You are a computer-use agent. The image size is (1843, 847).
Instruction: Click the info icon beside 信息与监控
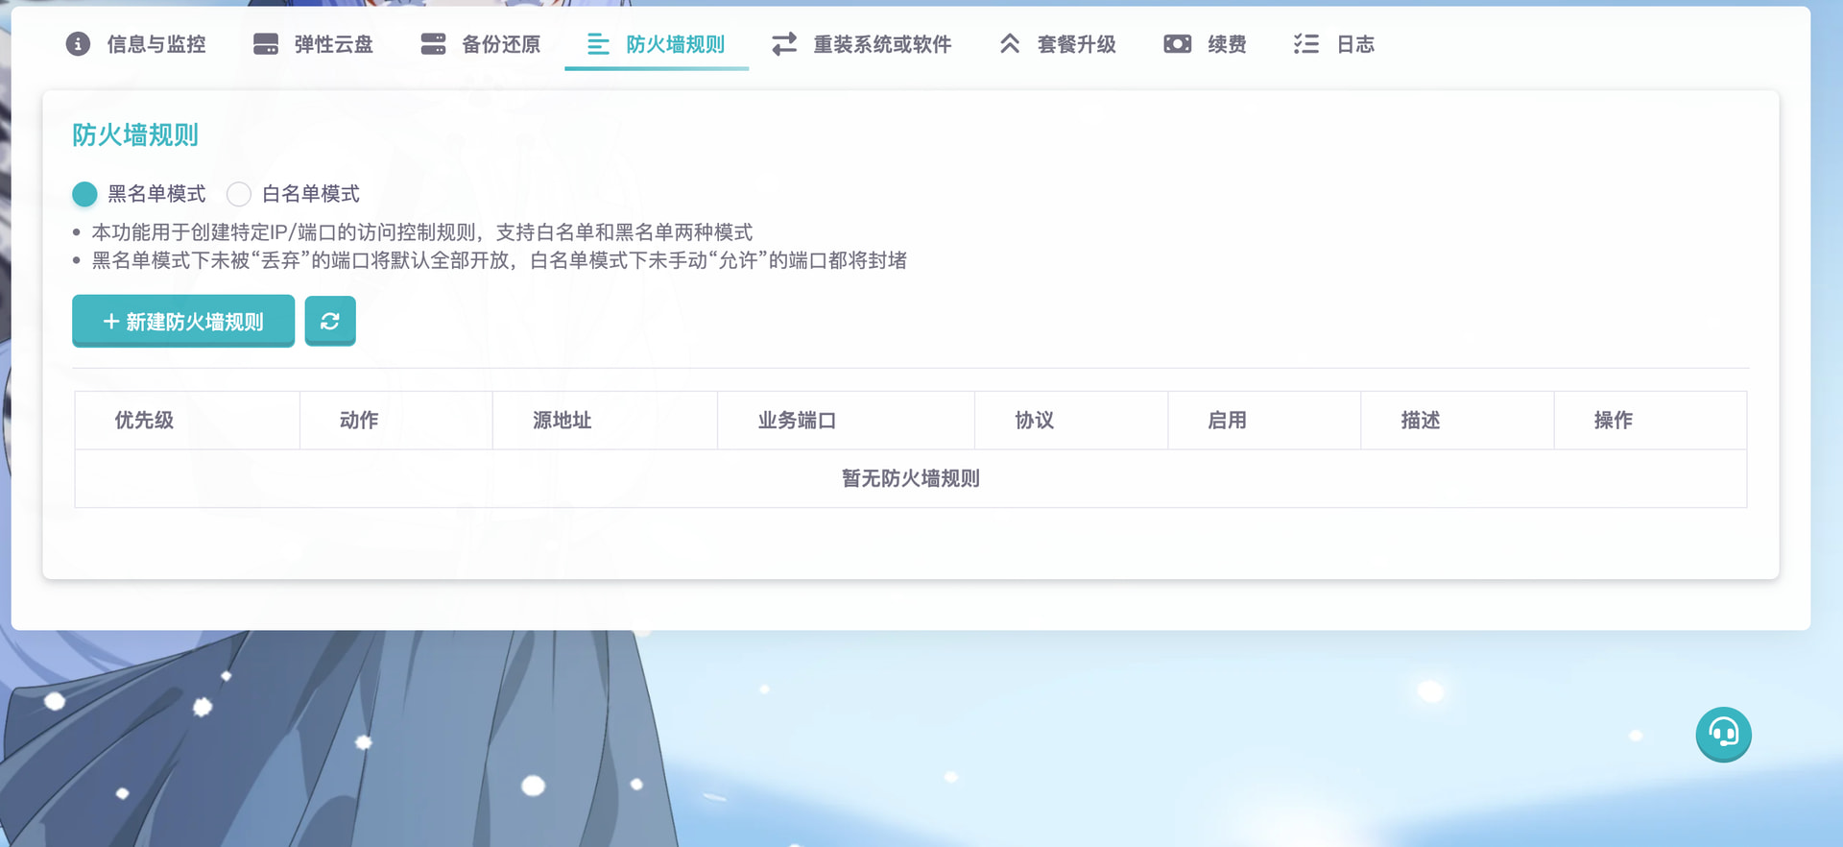(78, 44)
